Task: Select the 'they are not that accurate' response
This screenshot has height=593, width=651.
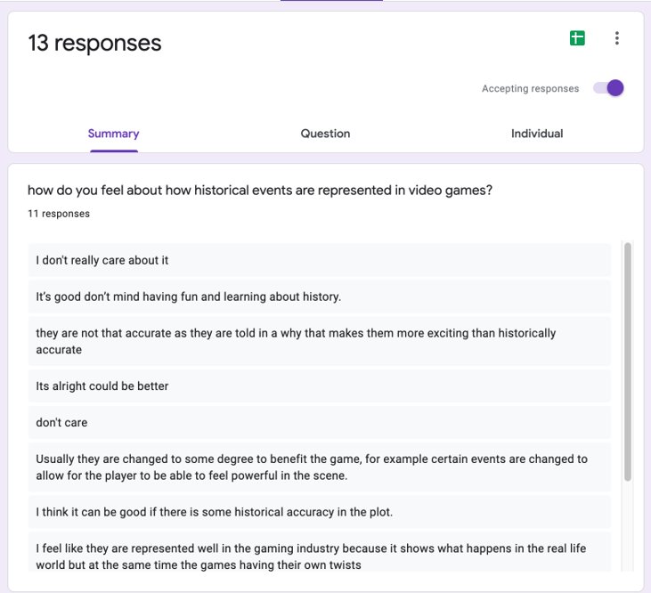Action: [x=320, y=341]
